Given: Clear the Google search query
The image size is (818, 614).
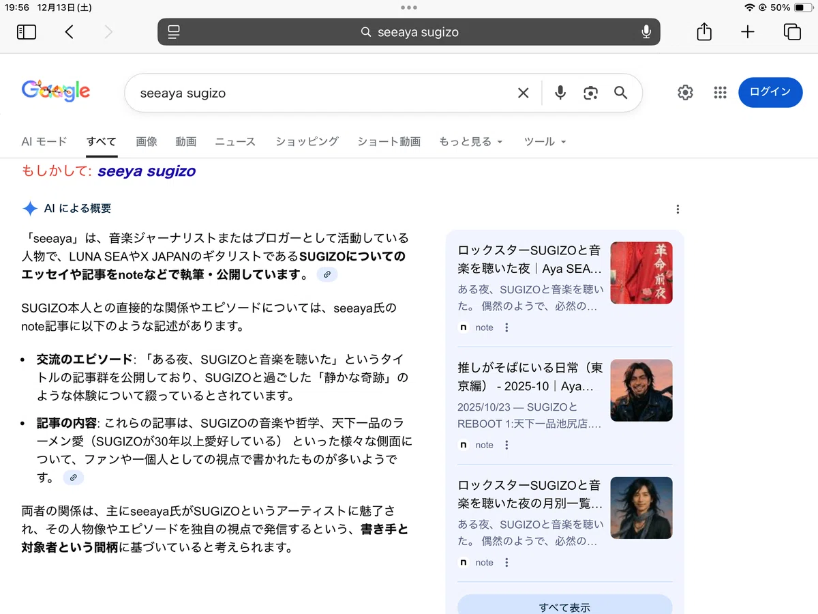Looking at the screenshot, I should click(523, 93).
